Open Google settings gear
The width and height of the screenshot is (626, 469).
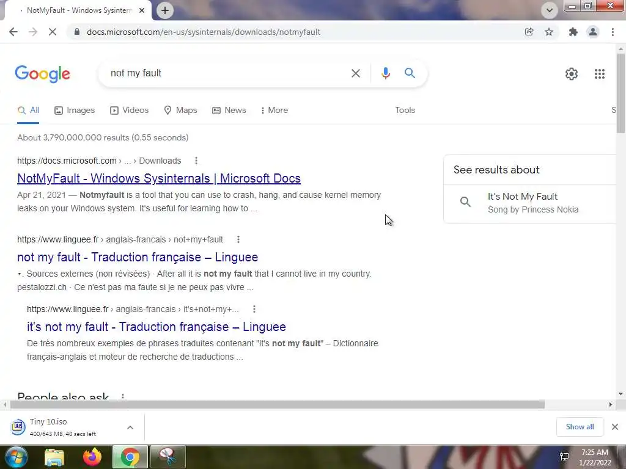[572, 74]
